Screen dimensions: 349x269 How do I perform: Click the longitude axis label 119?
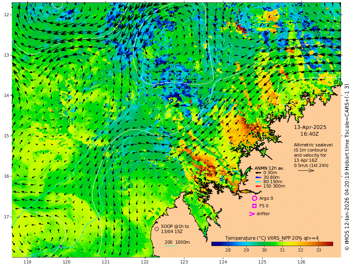[x=27, y=262]
